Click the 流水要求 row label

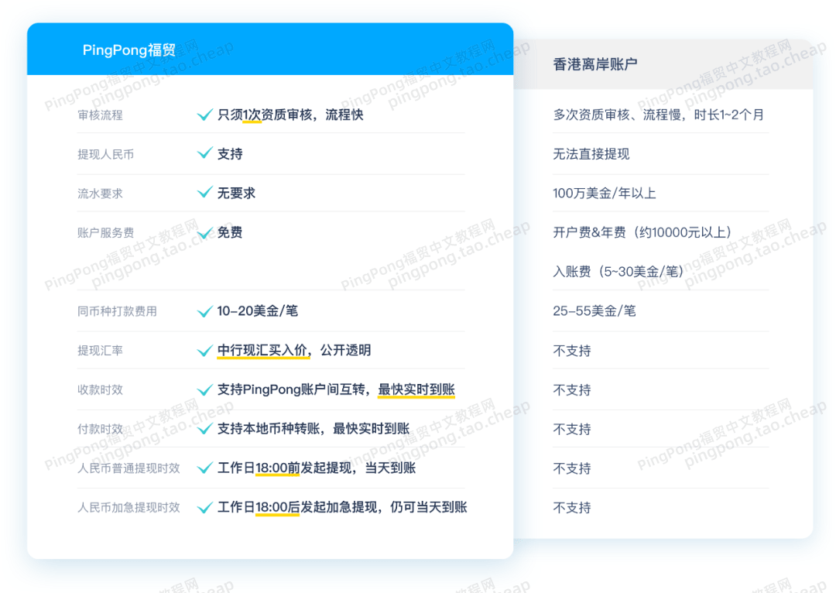point(100,194)
